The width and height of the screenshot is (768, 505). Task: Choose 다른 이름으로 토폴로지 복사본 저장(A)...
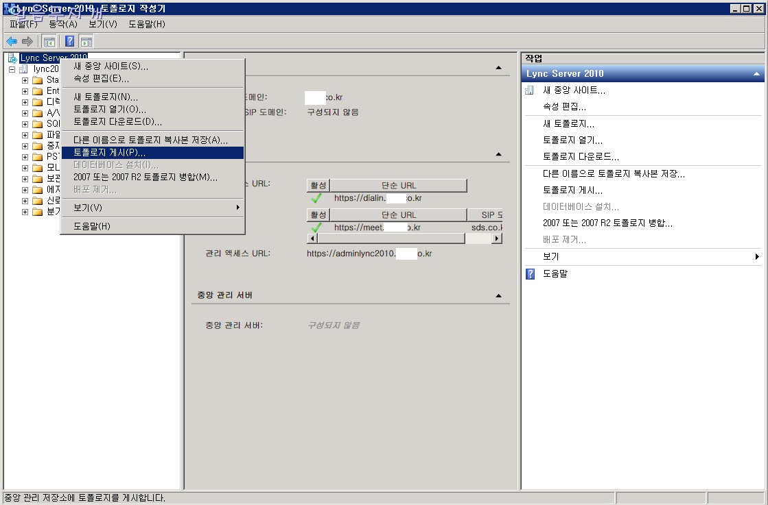click(152, 140)
